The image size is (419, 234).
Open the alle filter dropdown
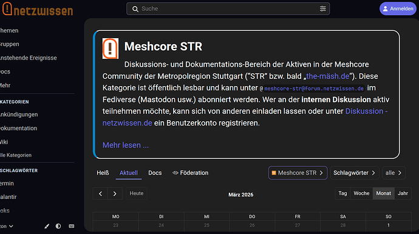pyautogui.click(x=393, y=173)
